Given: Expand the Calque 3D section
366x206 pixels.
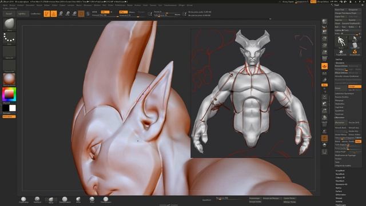Looking at the screenshot, I should click(340, 177).
